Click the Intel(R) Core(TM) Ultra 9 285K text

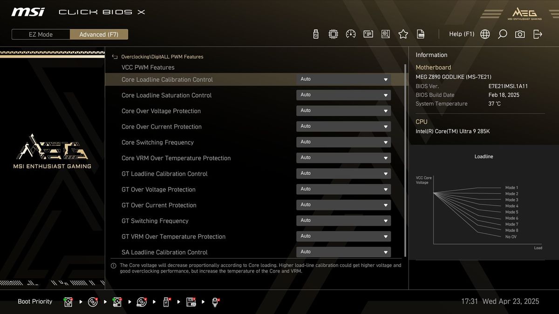453,131
